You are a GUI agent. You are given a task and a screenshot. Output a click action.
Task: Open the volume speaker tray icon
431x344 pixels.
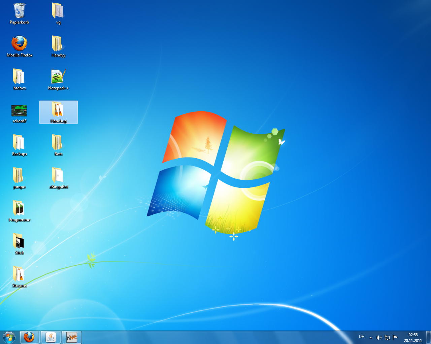click(379, 337)
